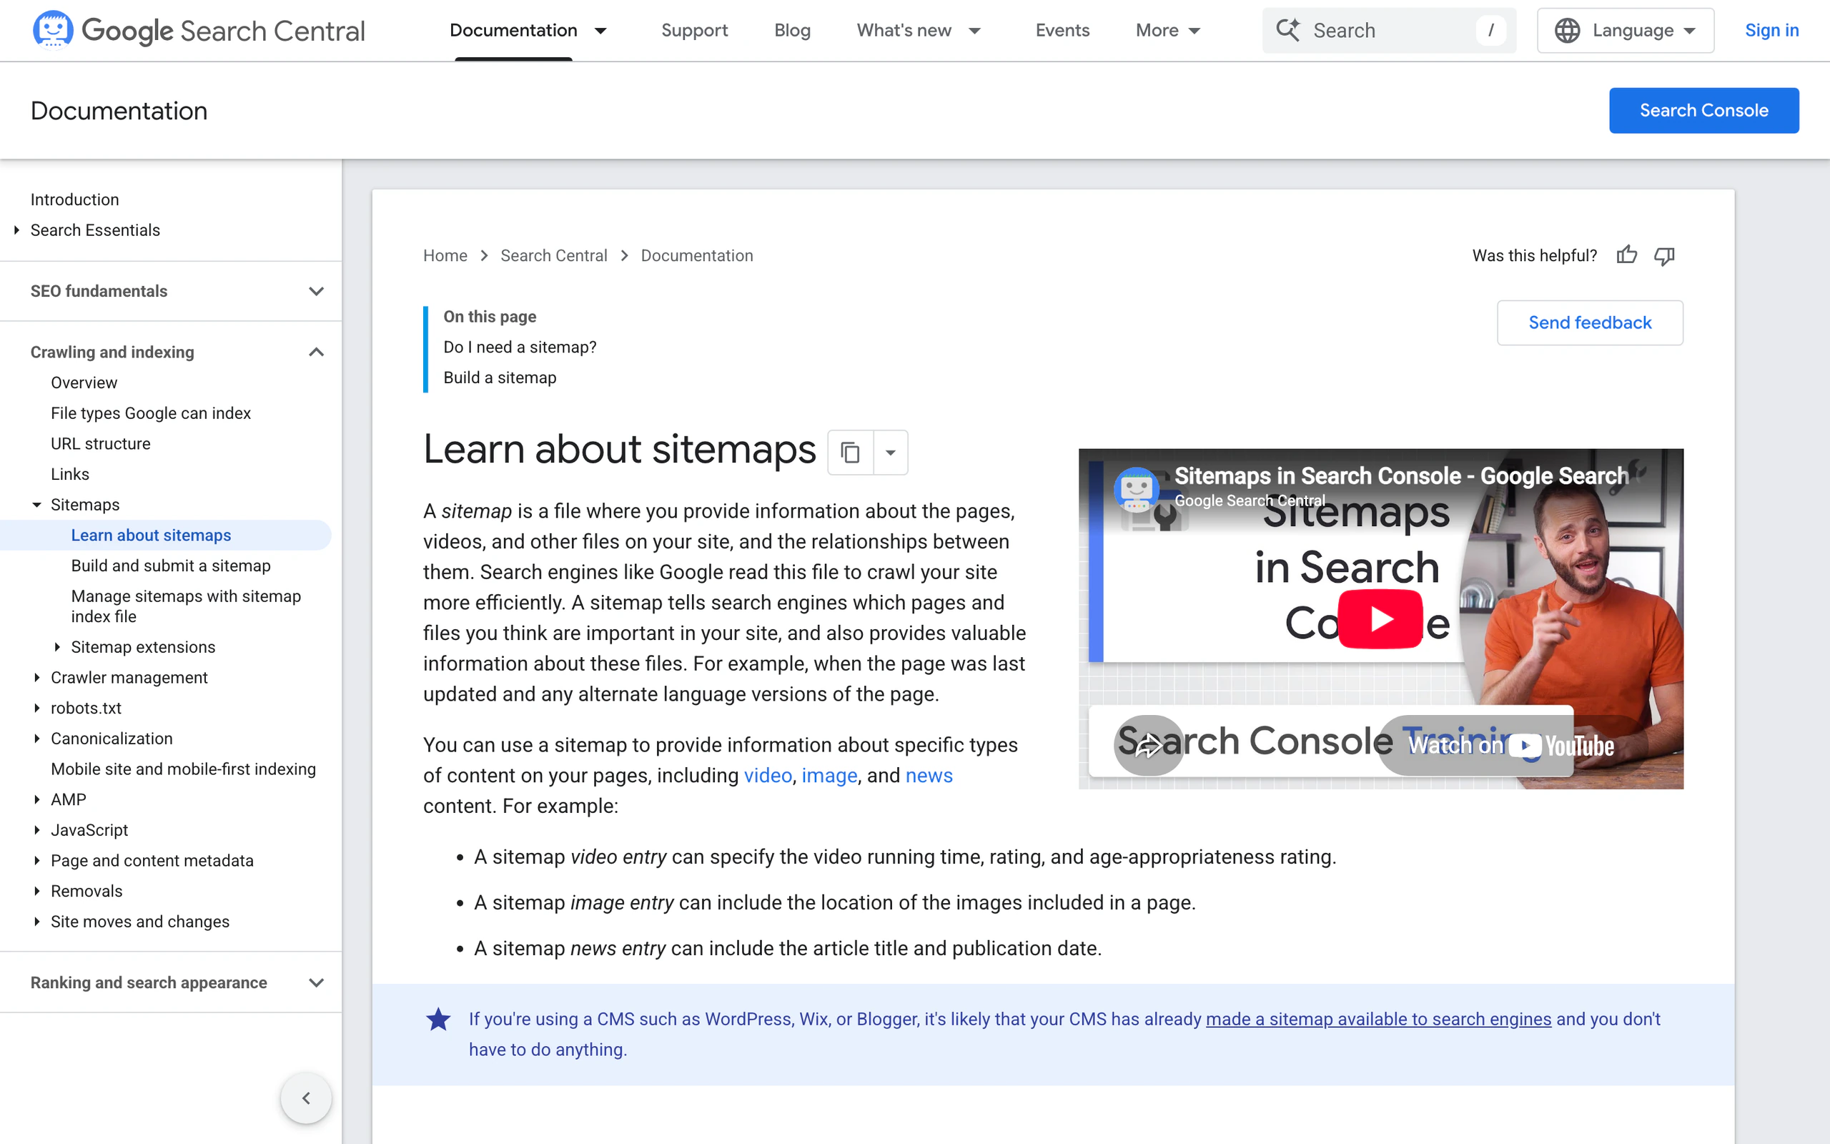Screen dimensions: 1830x1144
Task: Collapse the left navigation with chevron button
Action: coord(306,1098)
